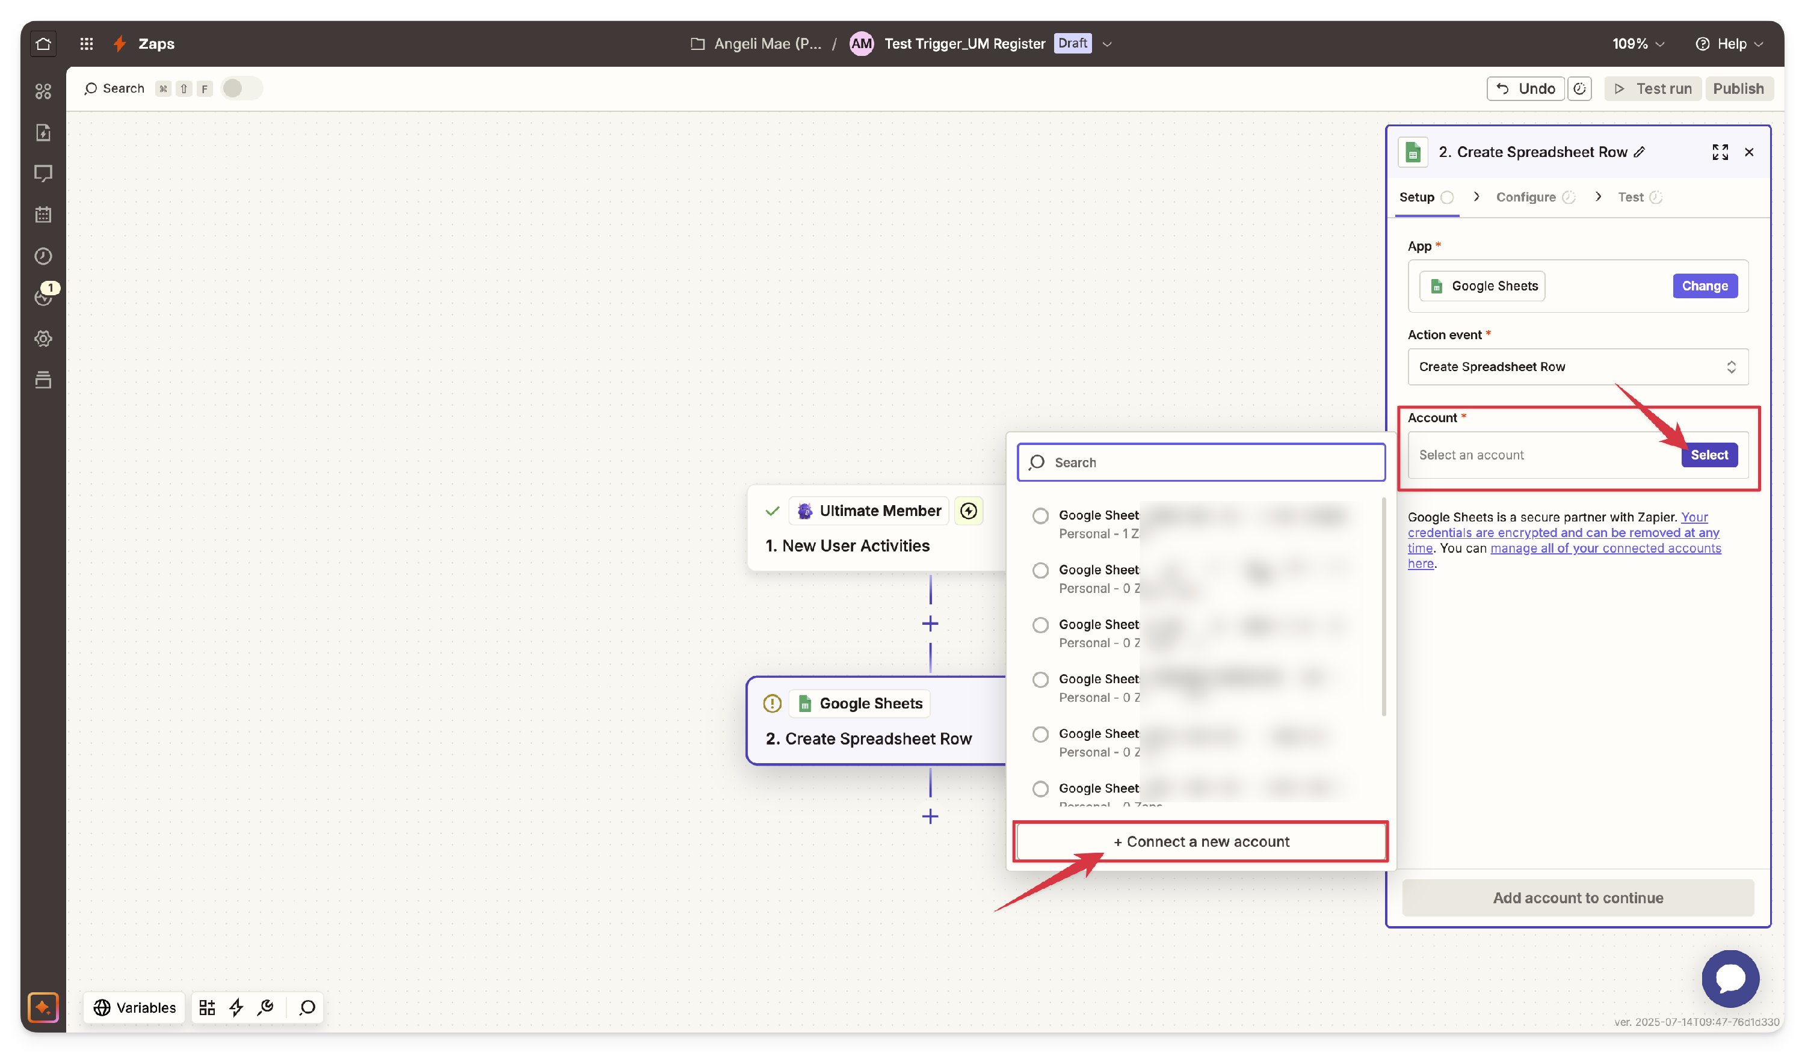This screenshot has height=1053, width=1805.
Task: Select the fourth Google Sheets account radio
Action: [x=1040, y=680]
